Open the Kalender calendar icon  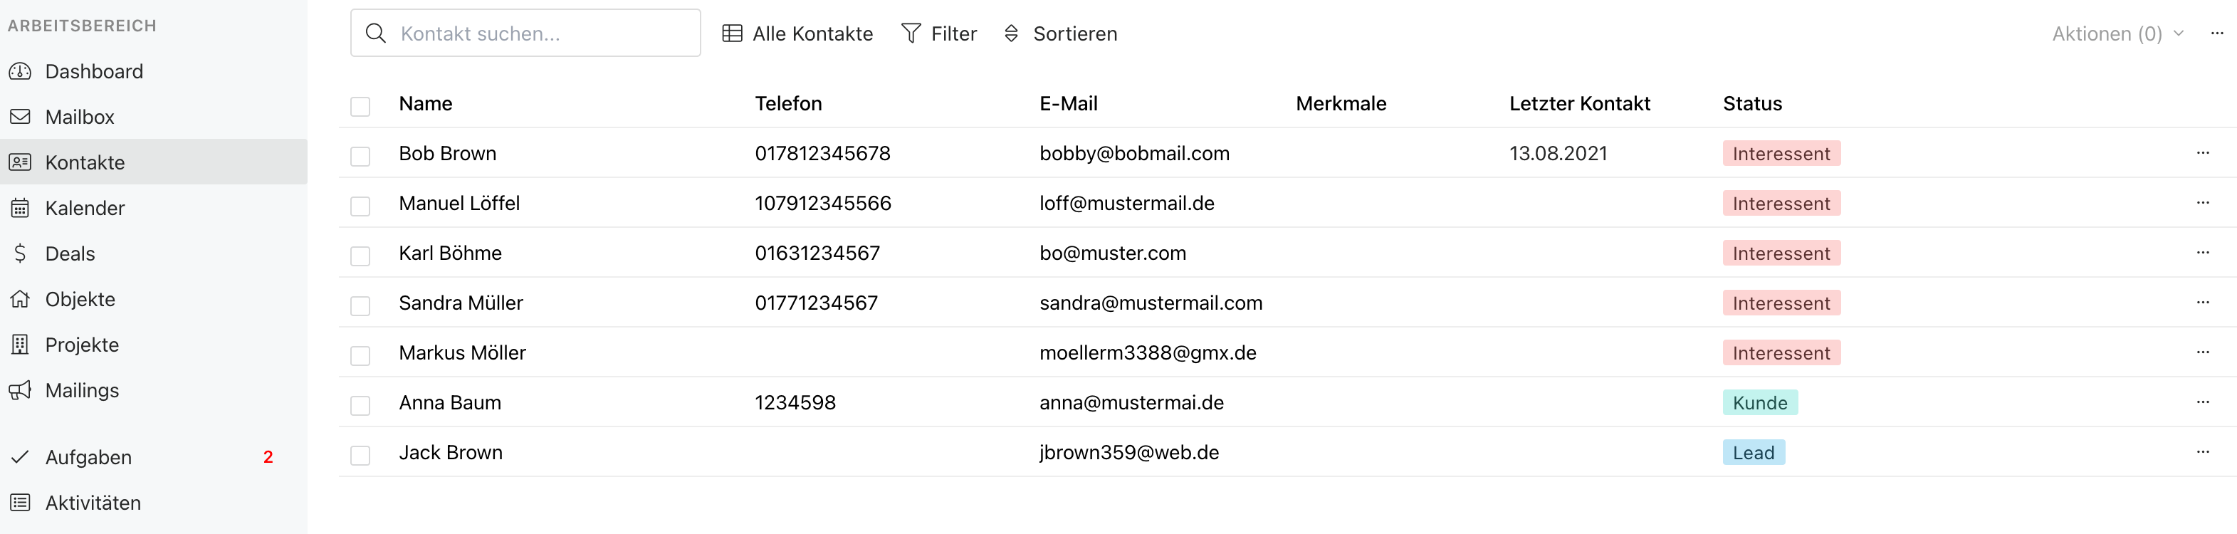[x=20, y=207]
